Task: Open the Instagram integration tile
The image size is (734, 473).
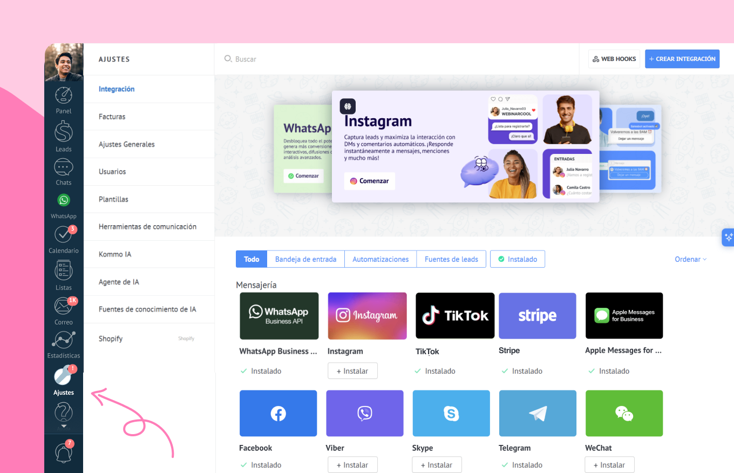Action: [367, 316]
